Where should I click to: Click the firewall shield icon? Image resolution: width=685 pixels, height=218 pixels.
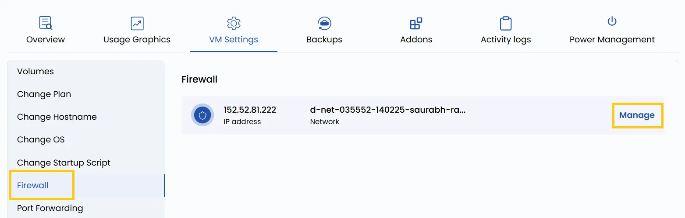202,115
